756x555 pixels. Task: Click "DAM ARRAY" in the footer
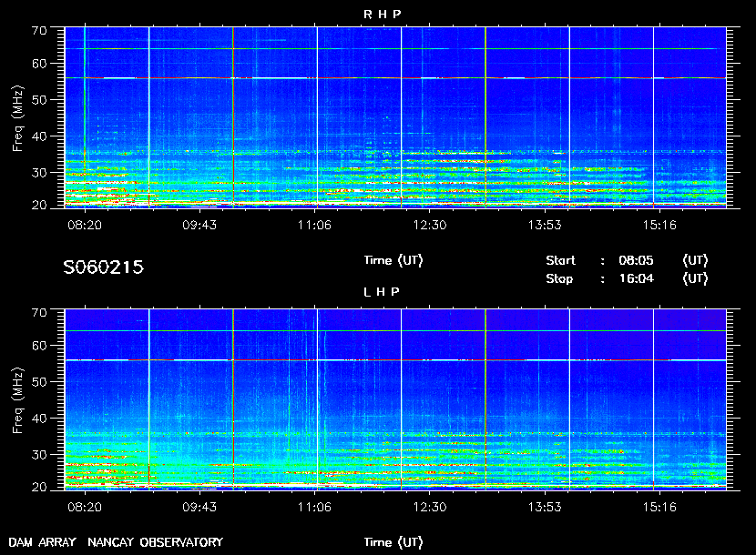pos(43,542)
